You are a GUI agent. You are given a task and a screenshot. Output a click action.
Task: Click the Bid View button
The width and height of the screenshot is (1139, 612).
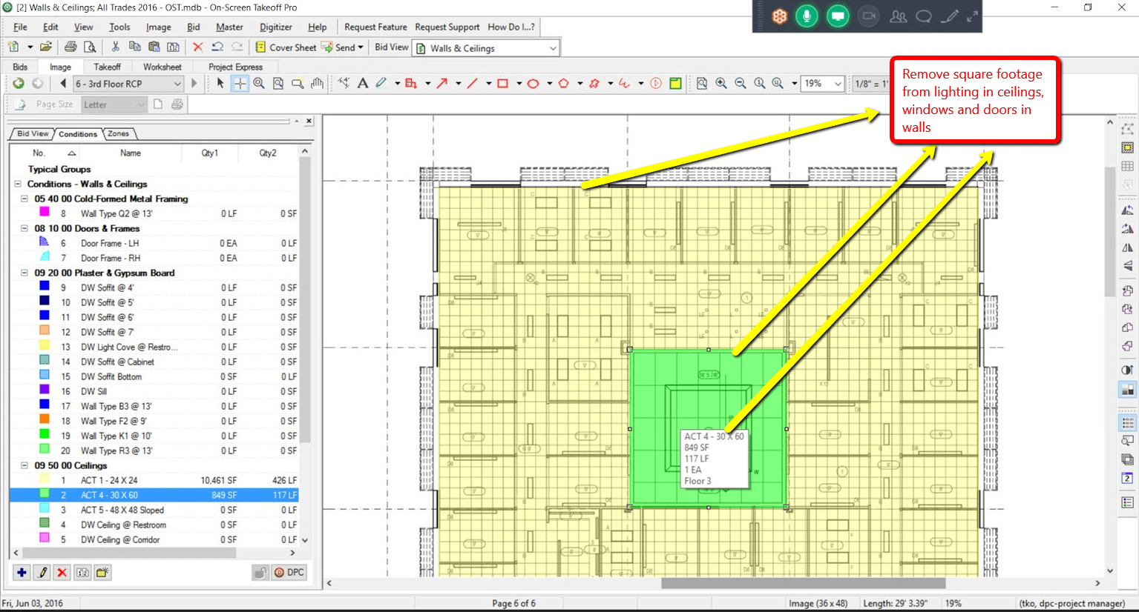(390, 47)
